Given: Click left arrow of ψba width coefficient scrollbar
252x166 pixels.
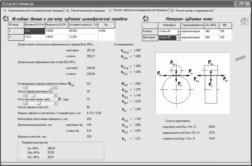Looking at the screenshot, I should point(26,87).
